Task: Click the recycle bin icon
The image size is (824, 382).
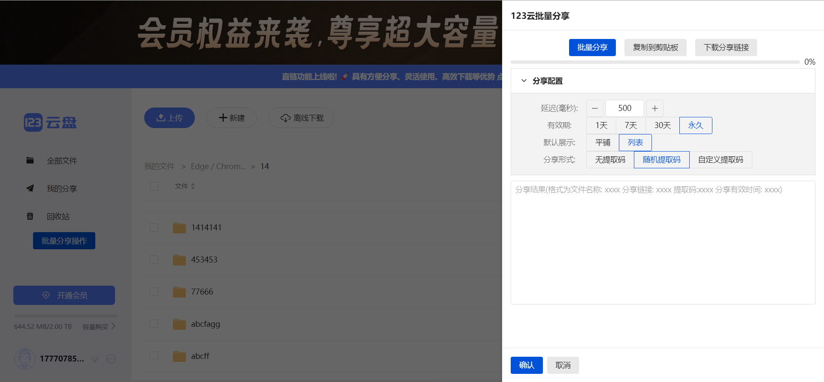Action: click(30, 216)
